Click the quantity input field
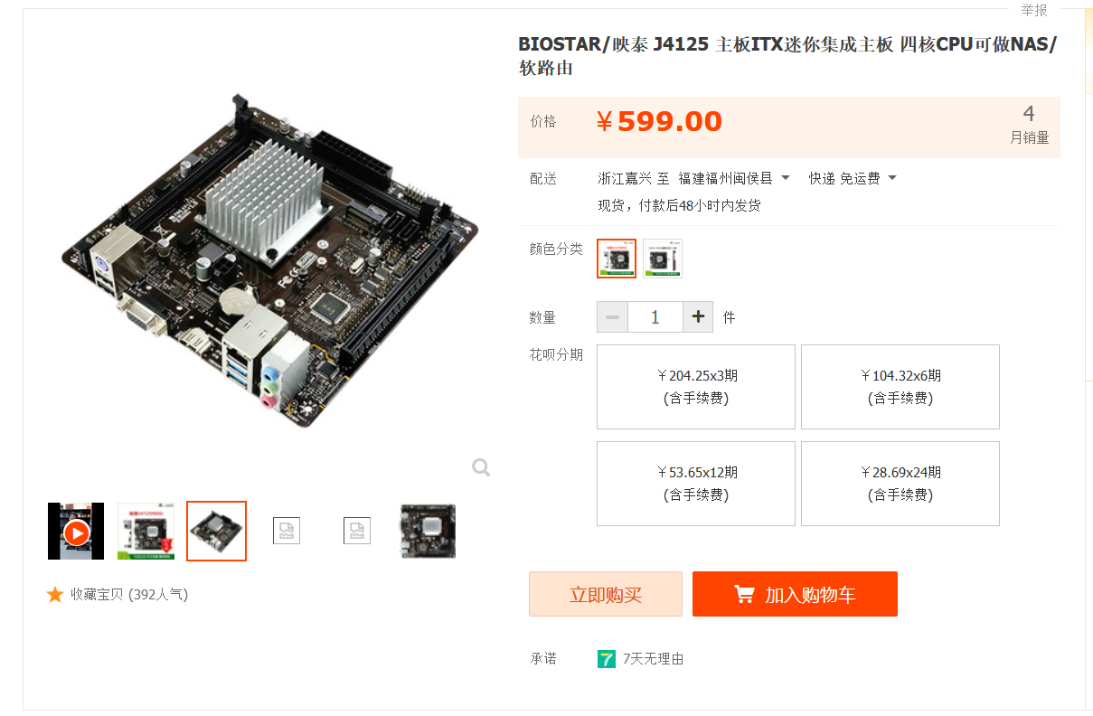This screenshot has height=716, width=1093. [x=655, y=317]
